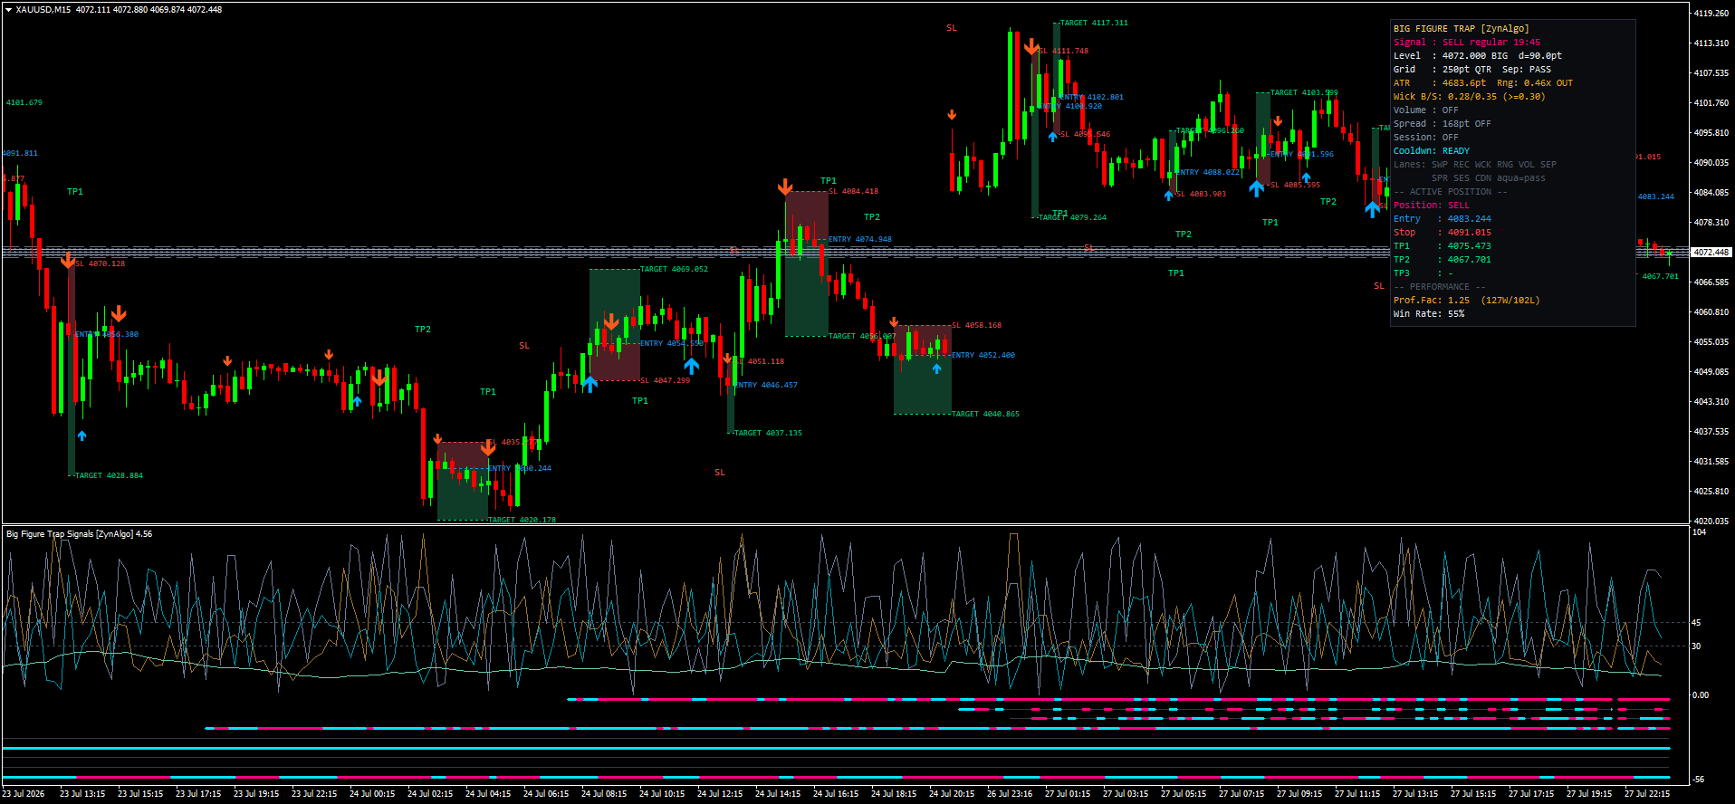Click the 24 Jul 12:15 time axis label
The height and width of the screenshot is (804, 1735).
click(719, 794)
